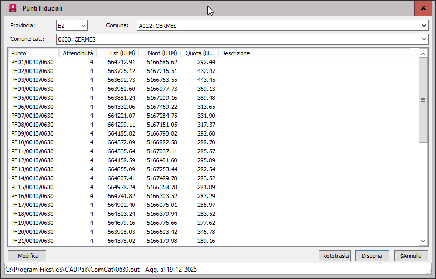
Task: Click the scrollbar down arrow
Action: (x=423, y=241)
